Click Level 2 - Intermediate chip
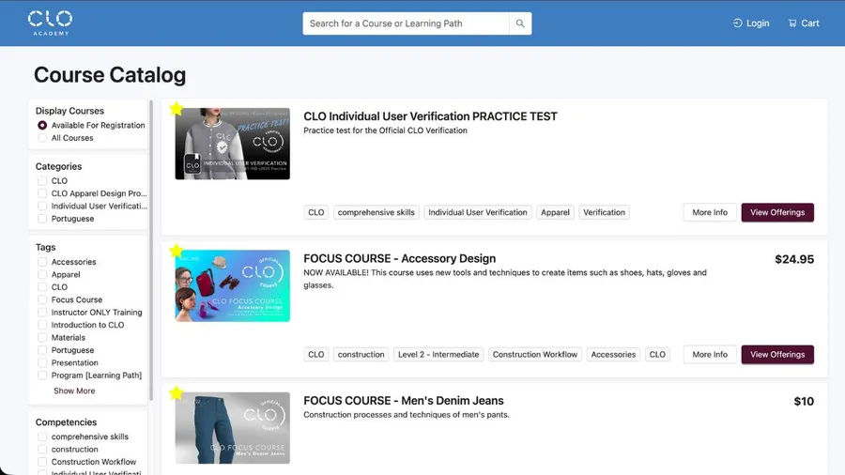This screenshot has width=845, height=475. [438, 354]
